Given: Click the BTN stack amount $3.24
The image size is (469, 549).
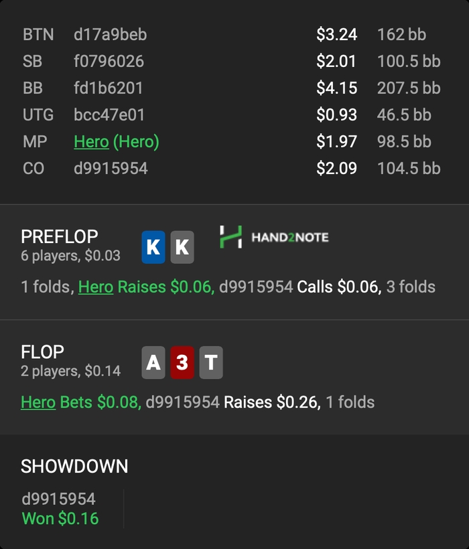Looking at the screenshot, I should click(x=336, y=35).
